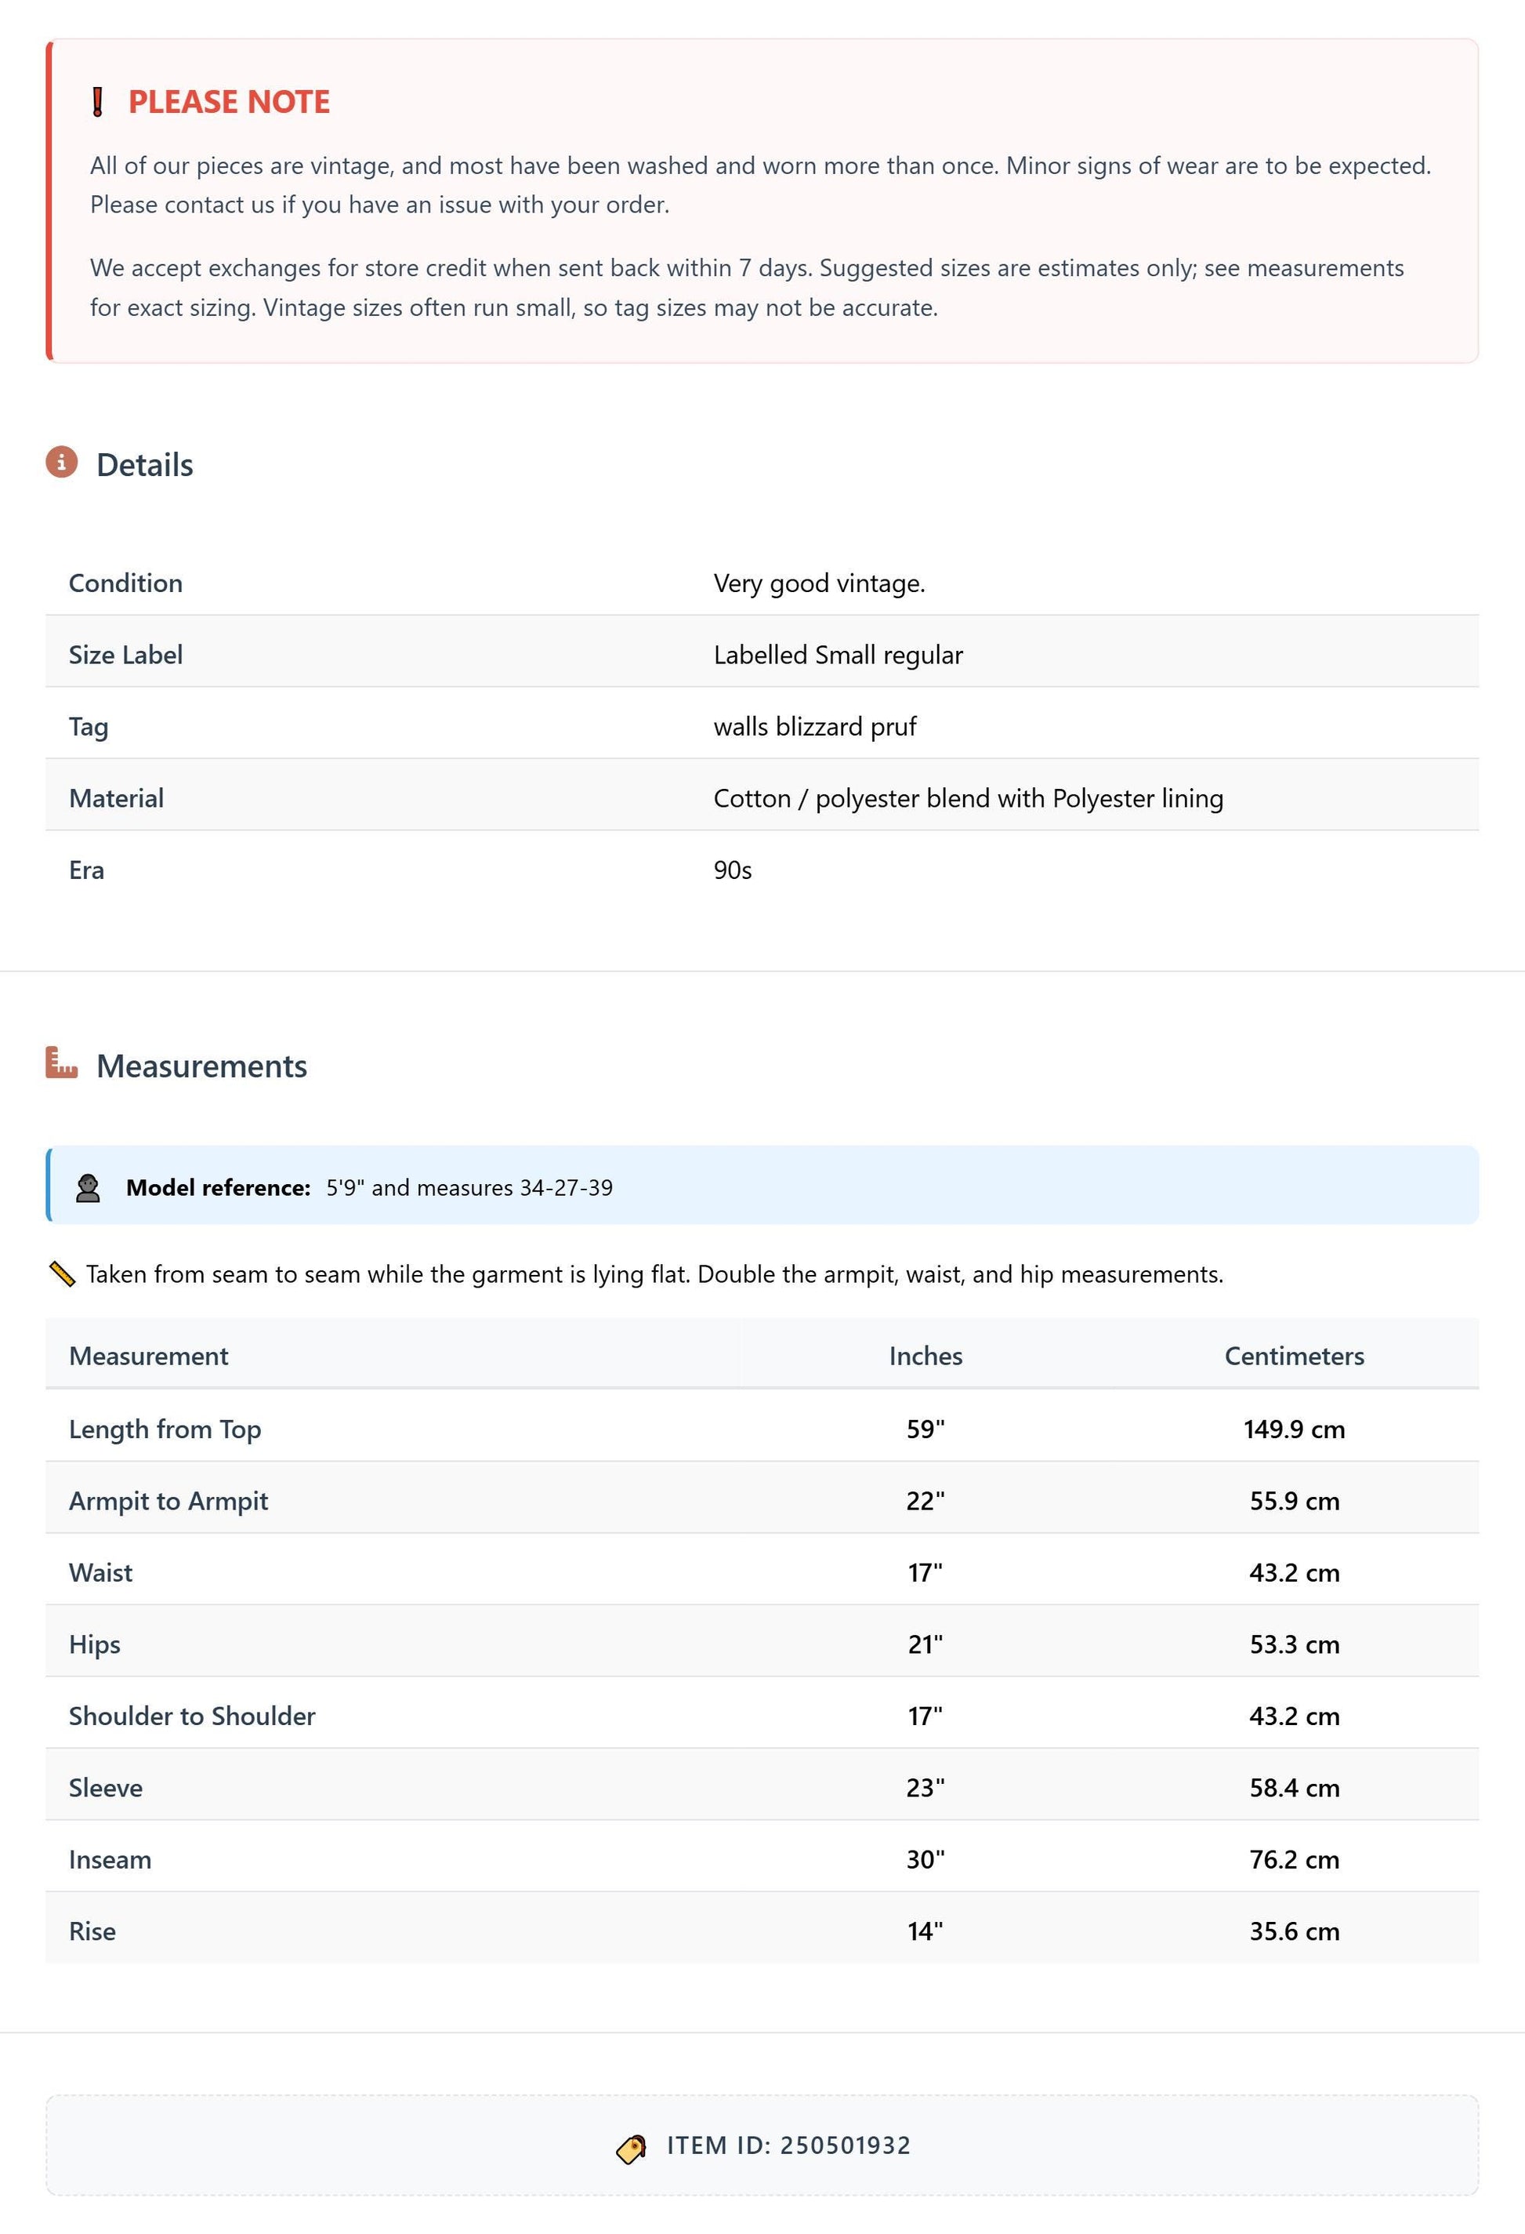Click the yellow measuring tape icon
Image resolution: width=1525 pixels, height=2234 pixels.
point(61,1275)
